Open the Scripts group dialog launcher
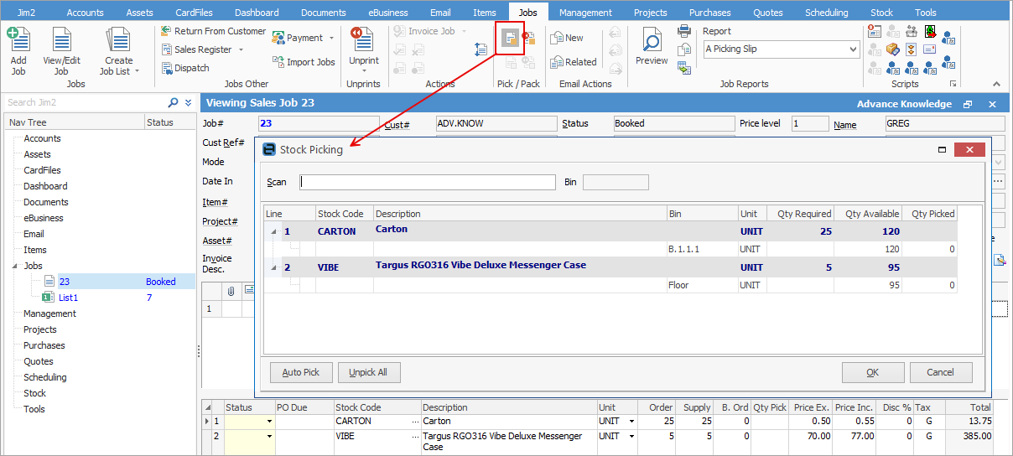This screenshot has height=456, width=1013. [x=953, y=84]
